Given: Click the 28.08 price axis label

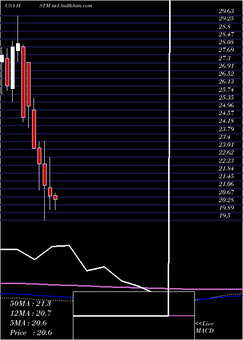Looking at the screenshot, I should 226,42.
